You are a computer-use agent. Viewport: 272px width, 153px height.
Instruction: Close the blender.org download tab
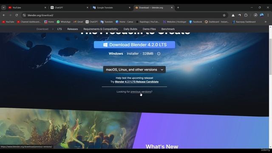pyautogui.click(x=172, y=8)
